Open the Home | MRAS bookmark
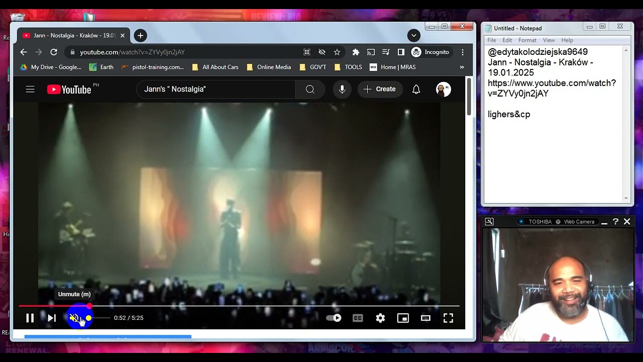The width and height of the screenshot is (643, 362). (393, 67)
